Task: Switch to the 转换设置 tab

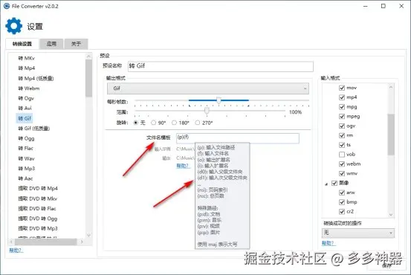Action: [x=22, y=44]
